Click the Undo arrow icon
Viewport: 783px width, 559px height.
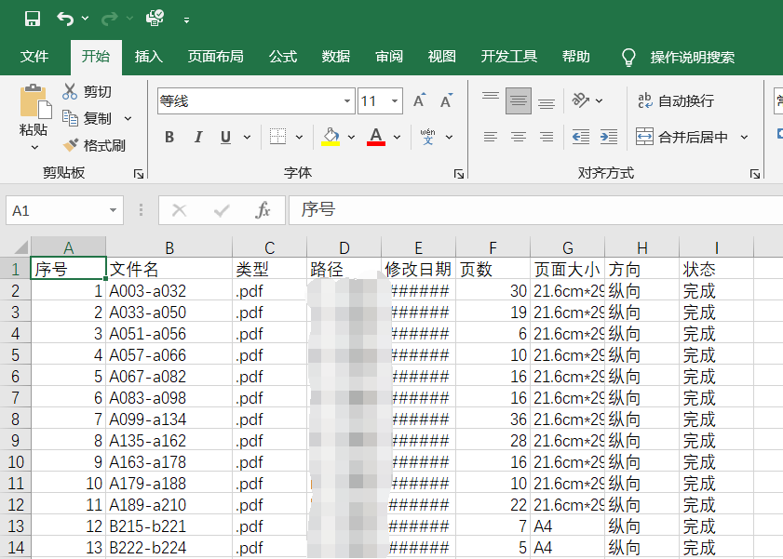(x=65, y=19)
